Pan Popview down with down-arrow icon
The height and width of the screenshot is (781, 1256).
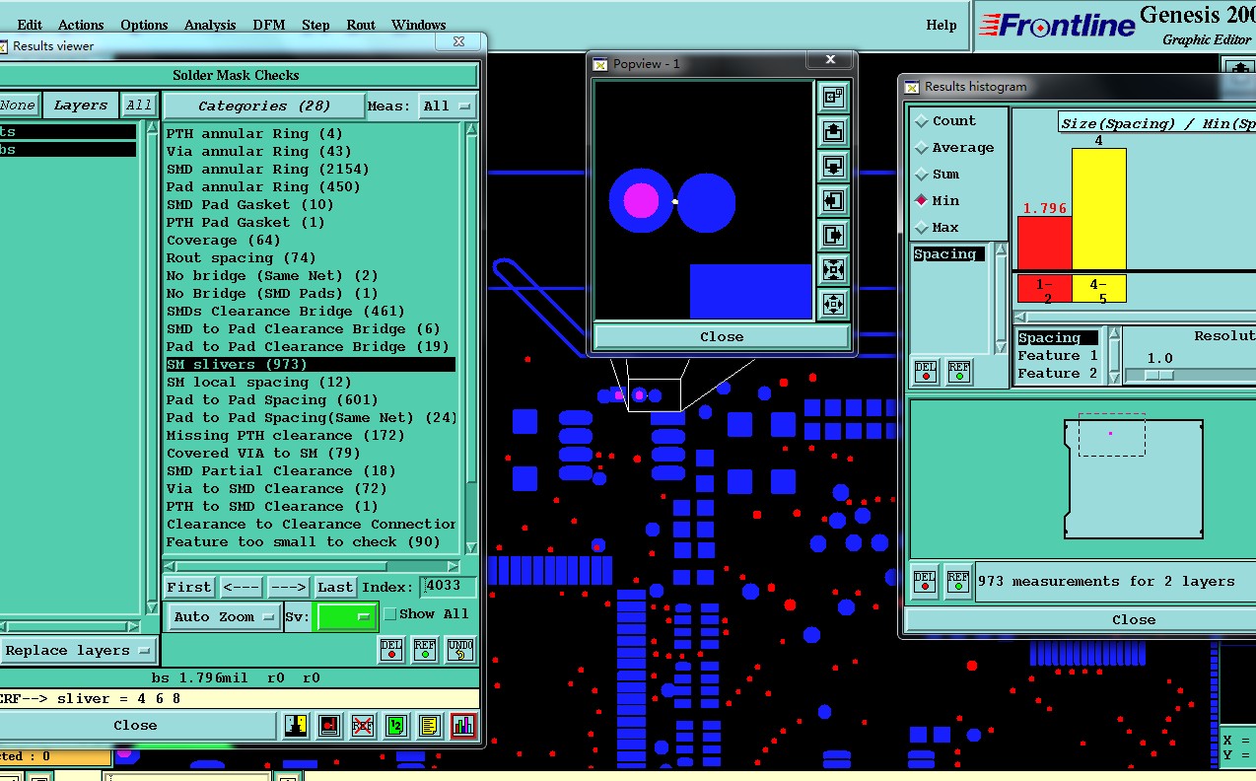[x=833, y=167]
